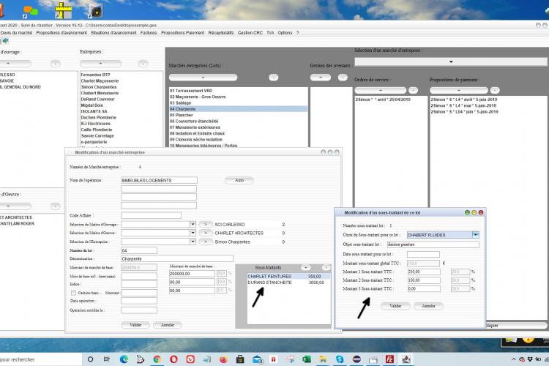Screen dimensions: 549x366
Task: Click the Cortana circle in the taskbar
Action: click(90, 359)
